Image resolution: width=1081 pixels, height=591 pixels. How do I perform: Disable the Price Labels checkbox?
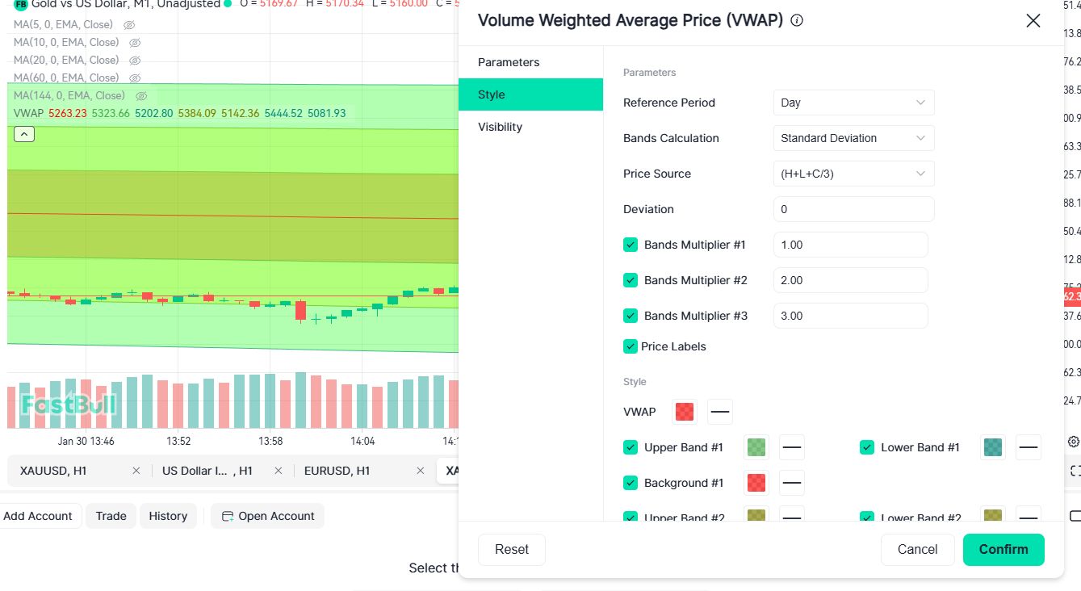click(x=631, y=346)
